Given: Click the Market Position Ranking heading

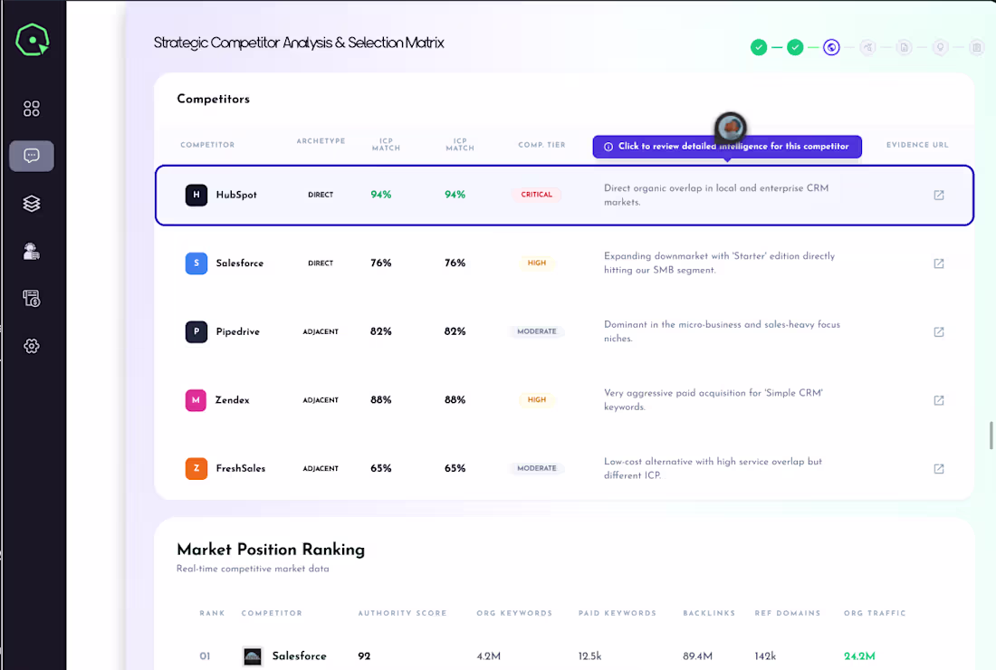Looking at the screenshot, I should click(272, 550).
